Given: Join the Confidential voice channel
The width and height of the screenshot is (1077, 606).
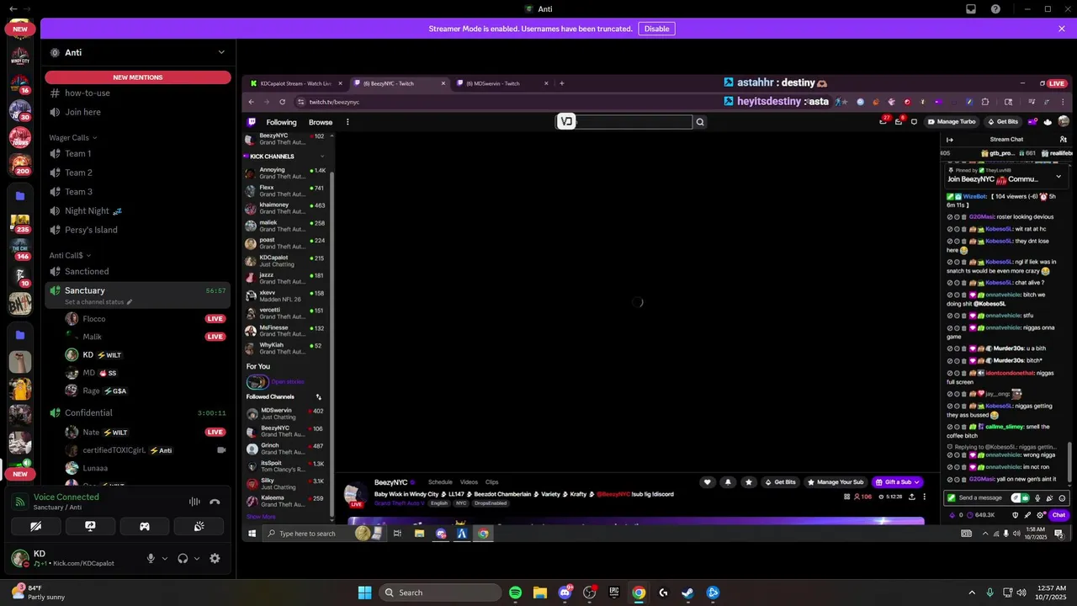Looking at the screenshot, I should tap(138, 412).
